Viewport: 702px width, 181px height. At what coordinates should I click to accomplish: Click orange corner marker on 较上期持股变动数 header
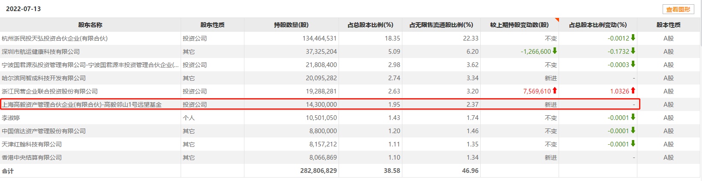point(557,20)
